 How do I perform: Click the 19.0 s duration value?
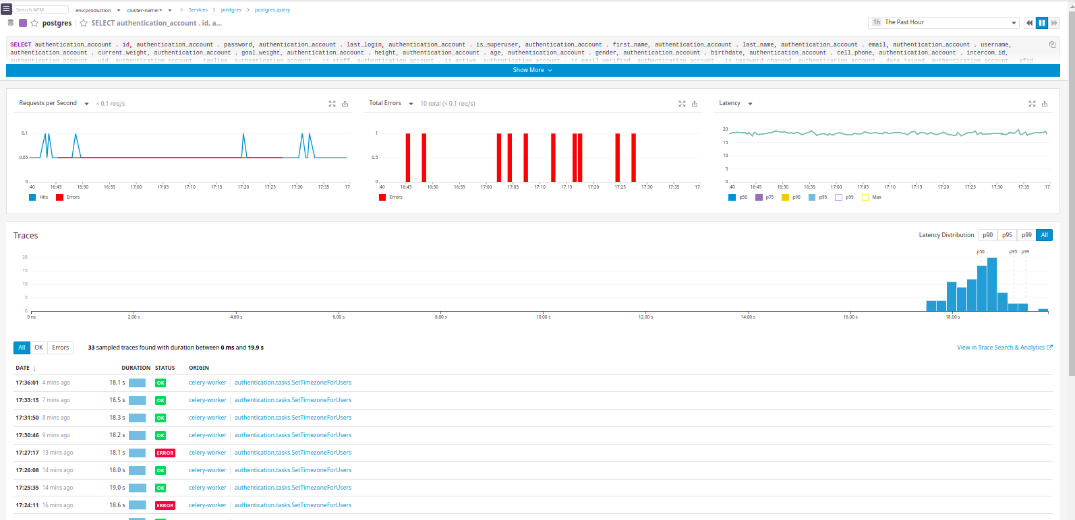tap(117, 488)
